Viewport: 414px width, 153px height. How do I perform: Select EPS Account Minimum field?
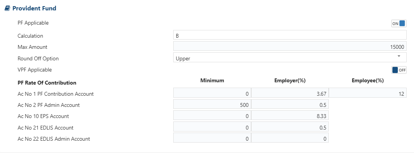coord(212,115)
